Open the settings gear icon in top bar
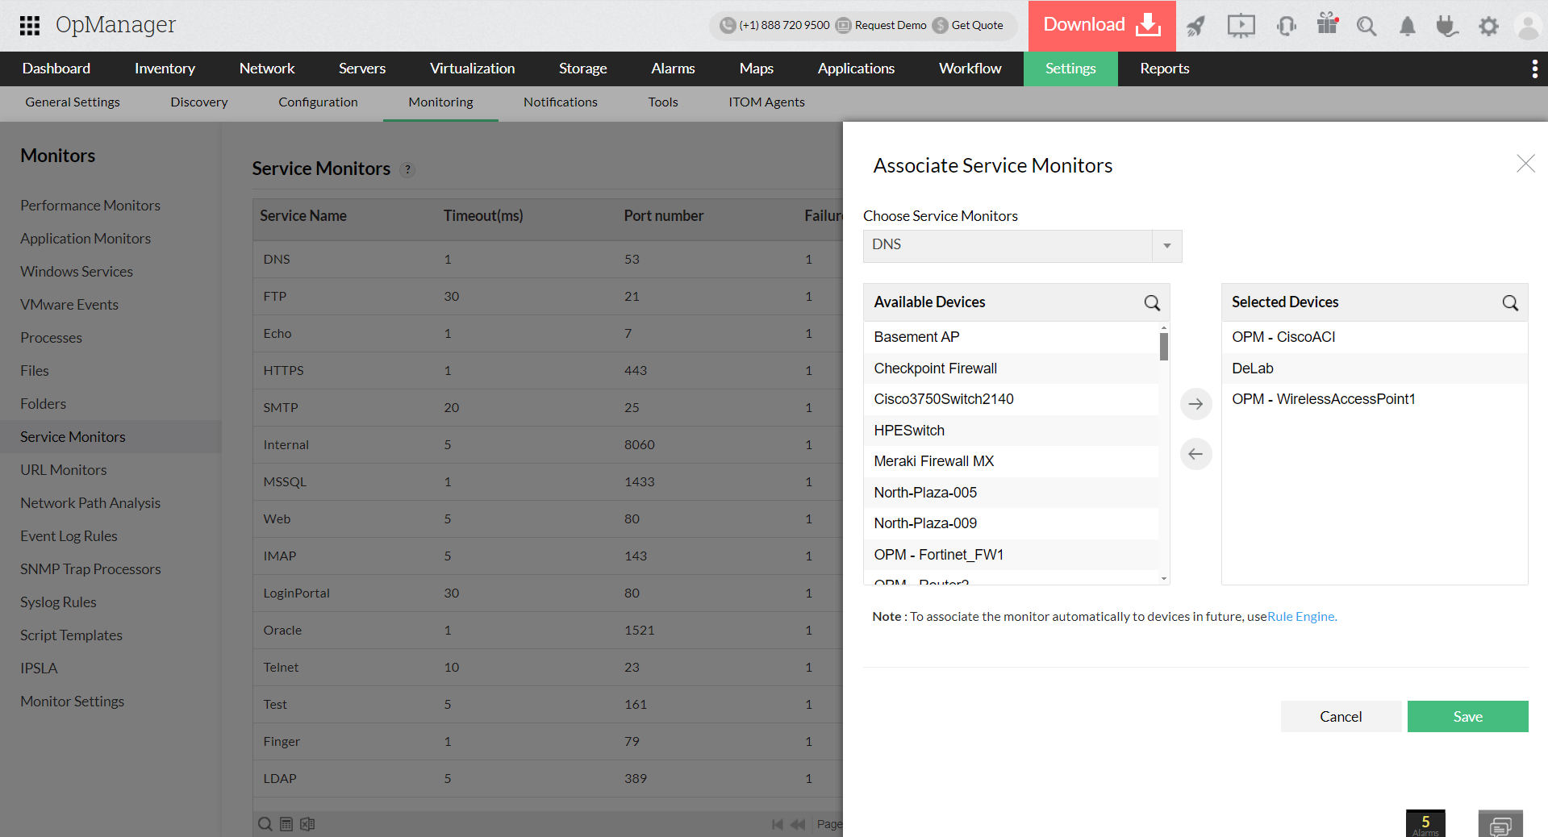Image resolution: width=1548 pixels, height=837 pixels. tap(1488, 26)
